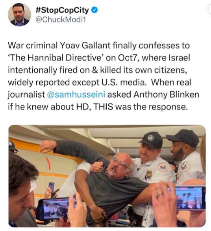
Task: Click the words 'THIS was the response'
Action: pyautogui.click(x=141, y=107)
